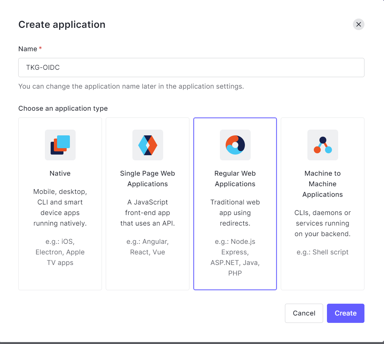This screenshot has width=384, height=344.
Task: Click the "Shell script" example text
Action: 323,252
